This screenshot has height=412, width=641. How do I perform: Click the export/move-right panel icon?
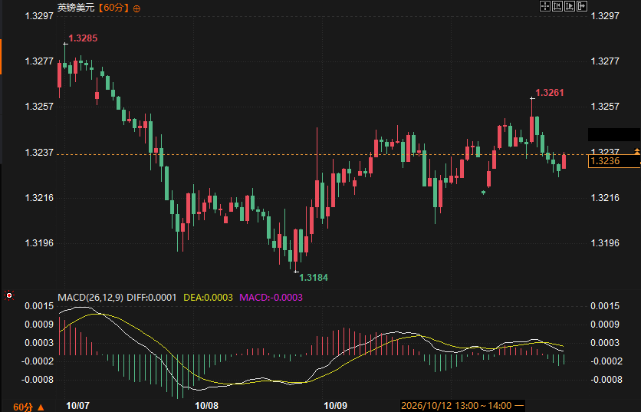(x=582, y=6)
